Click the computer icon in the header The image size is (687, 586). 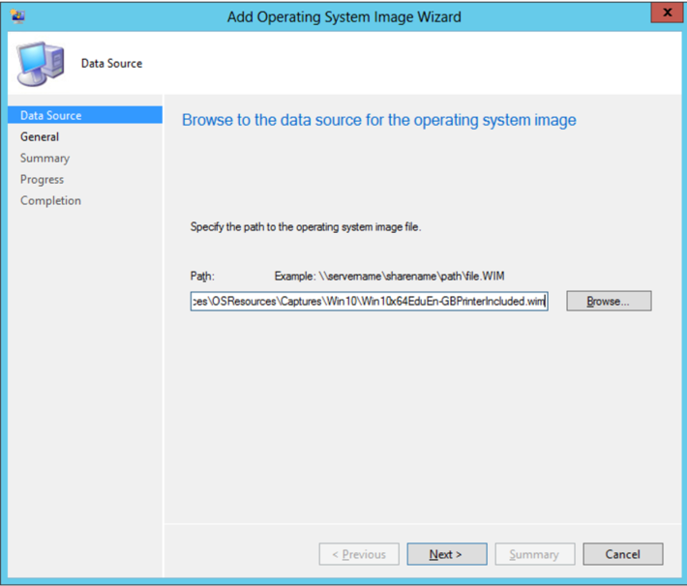pos(41,64)
